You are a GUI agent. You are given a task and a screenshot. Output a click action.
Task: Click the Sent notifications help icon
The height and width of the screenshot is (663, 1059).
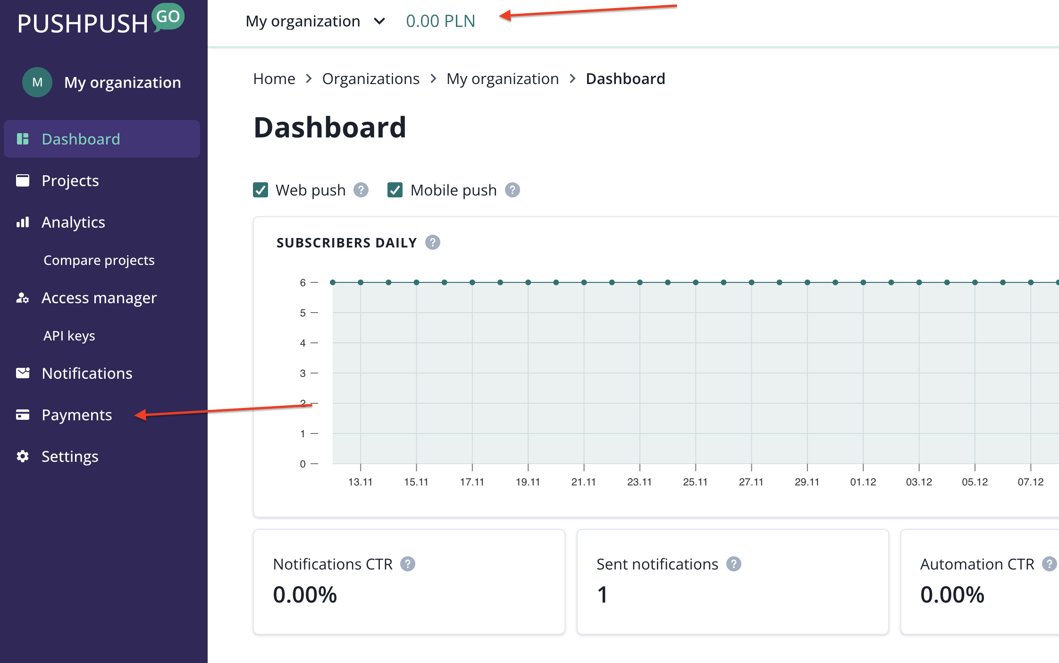click(x=733, y=564)
